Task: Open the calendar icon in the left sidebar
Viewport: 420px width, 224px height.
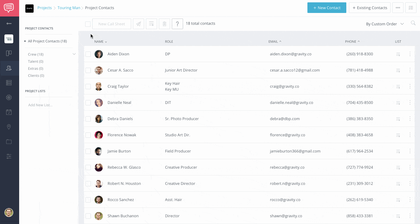Action: coord(9,112)
